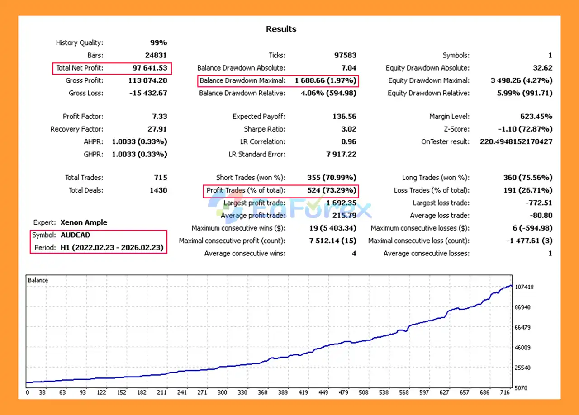This screenshot has height=415, width=579.
Task: Select the Sharpe Ratio value 3.02
Action: 348,129
